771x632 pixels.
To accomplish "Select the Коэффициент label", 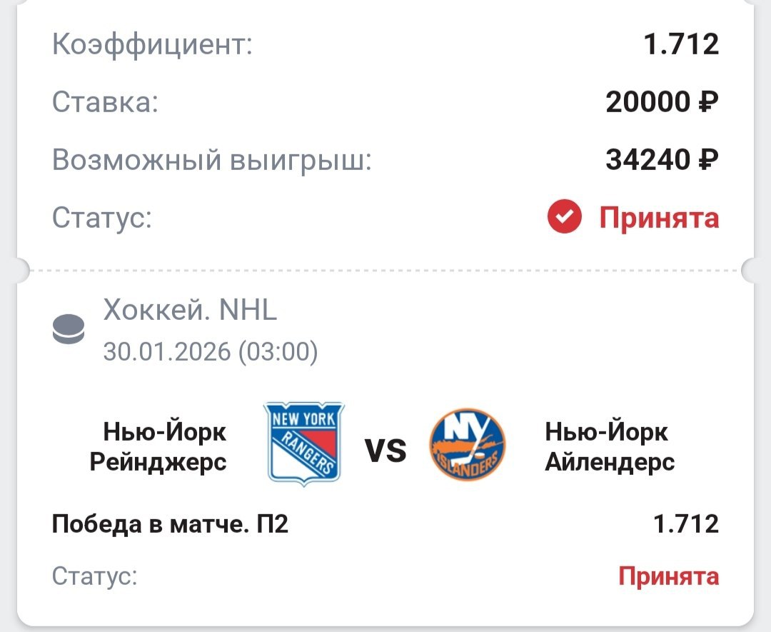I will (x=153, y=46).
